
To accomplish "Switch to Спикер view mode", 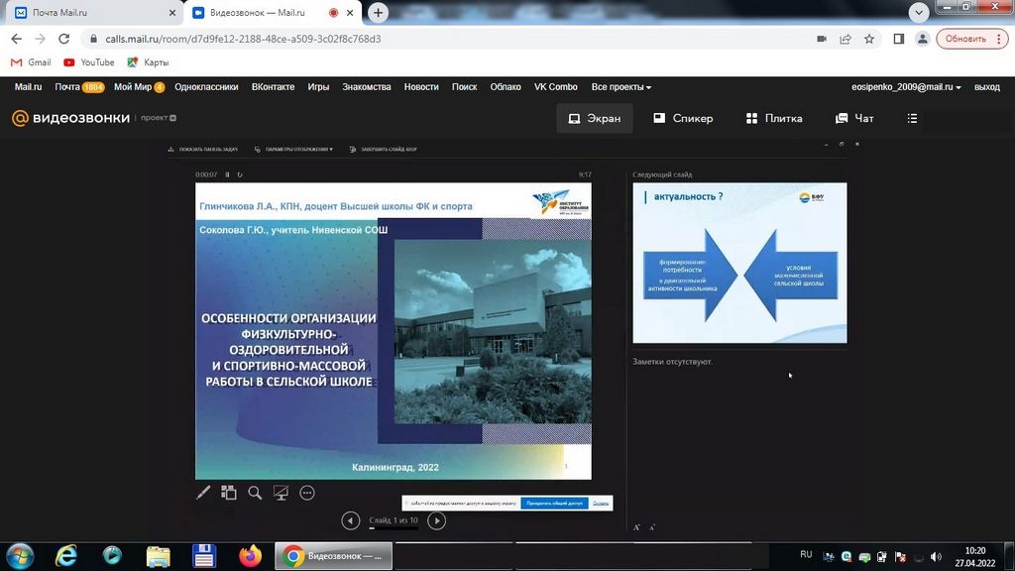I will 683,118.
